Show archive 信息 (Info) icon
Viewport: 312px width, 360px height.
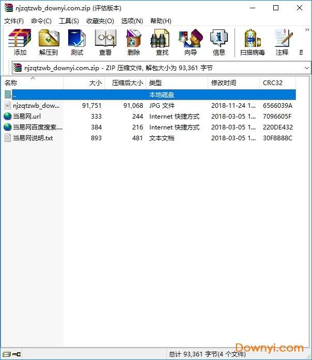tap(219, 42)
